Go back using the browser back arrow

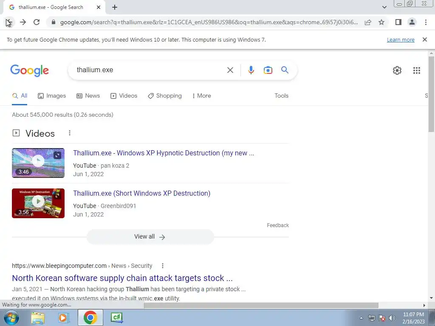pyautogui.click(x=8, y=22)
